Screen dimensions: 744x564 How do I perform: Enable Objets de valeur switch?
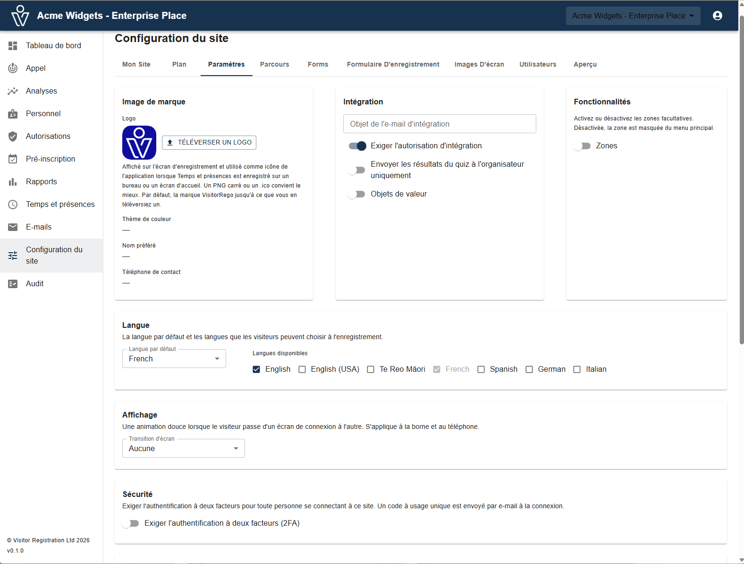357,194
